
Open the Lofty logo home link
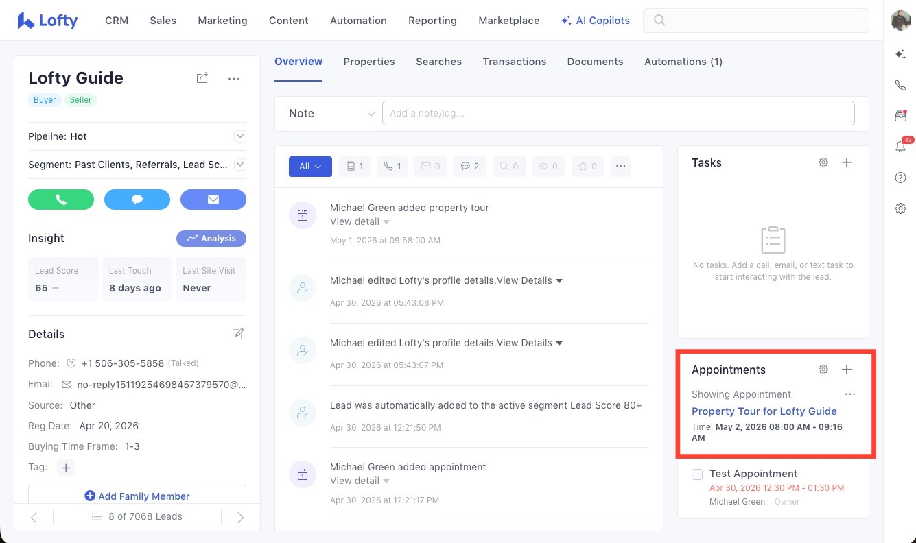point(47,21)
